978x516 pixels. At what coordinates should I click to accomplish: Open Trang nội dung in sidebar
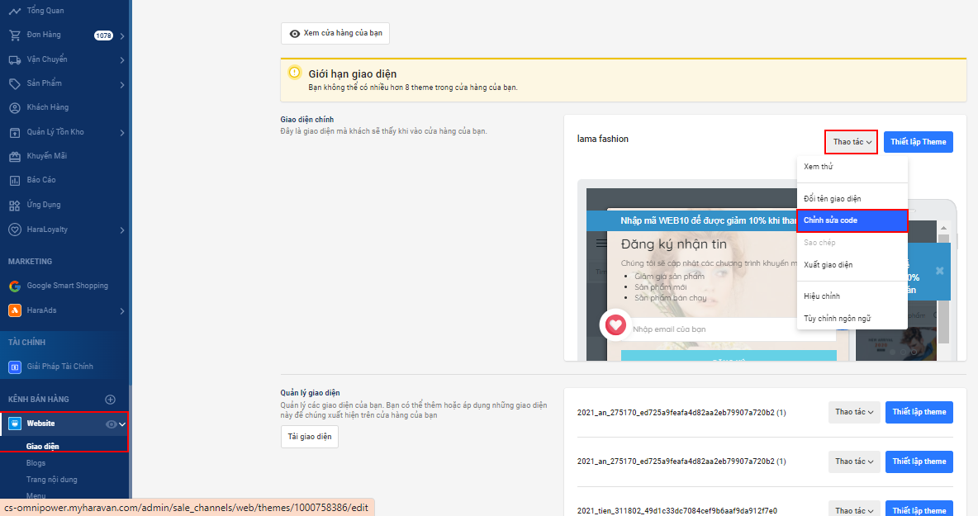(x=52, y=480)
